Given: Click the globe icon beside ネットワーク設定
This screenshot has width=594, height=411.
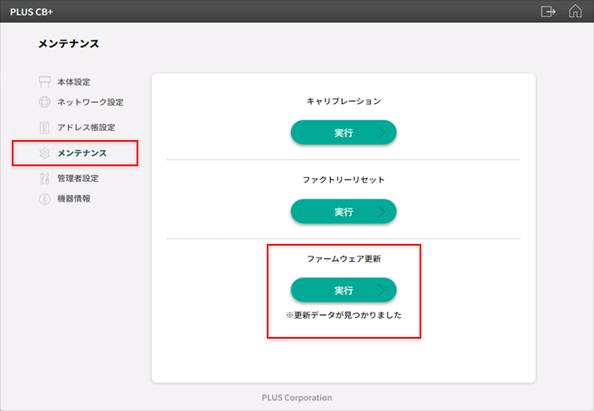Looking at the screenshot, I should coord(44,102).
